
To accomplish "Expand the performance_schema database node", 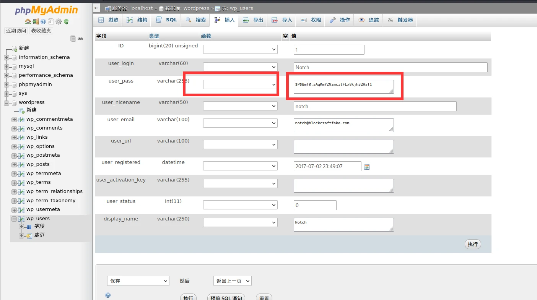I will click(7, 76).
